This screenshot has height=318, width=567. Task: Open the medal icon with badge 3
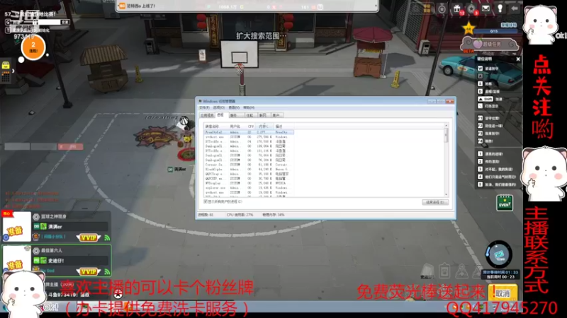471,8
